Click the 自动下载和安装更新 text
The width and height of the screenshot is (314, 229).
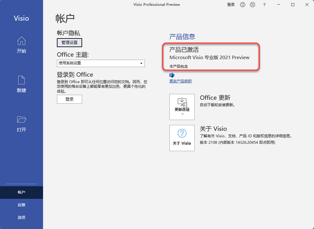click(217, 105)
